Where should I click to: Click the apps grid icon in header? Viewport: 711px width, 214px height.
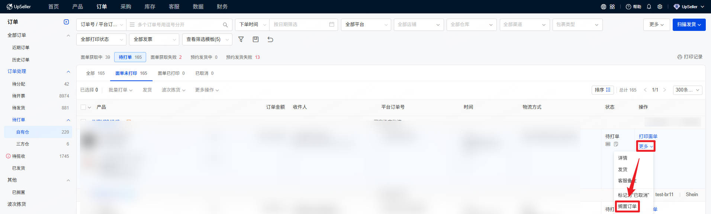pyautogui.click(x=612, y=7)
